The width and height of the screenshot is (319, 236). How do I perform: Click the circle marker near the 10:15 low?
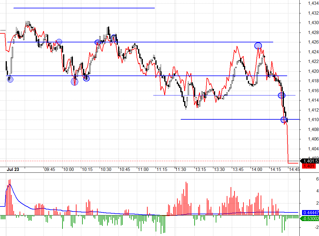[x=86, y=78]
